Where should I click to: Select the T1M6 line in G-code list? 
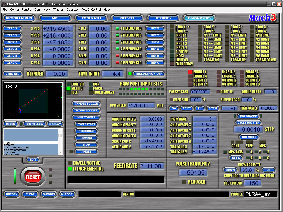click(x=31, y=143)
